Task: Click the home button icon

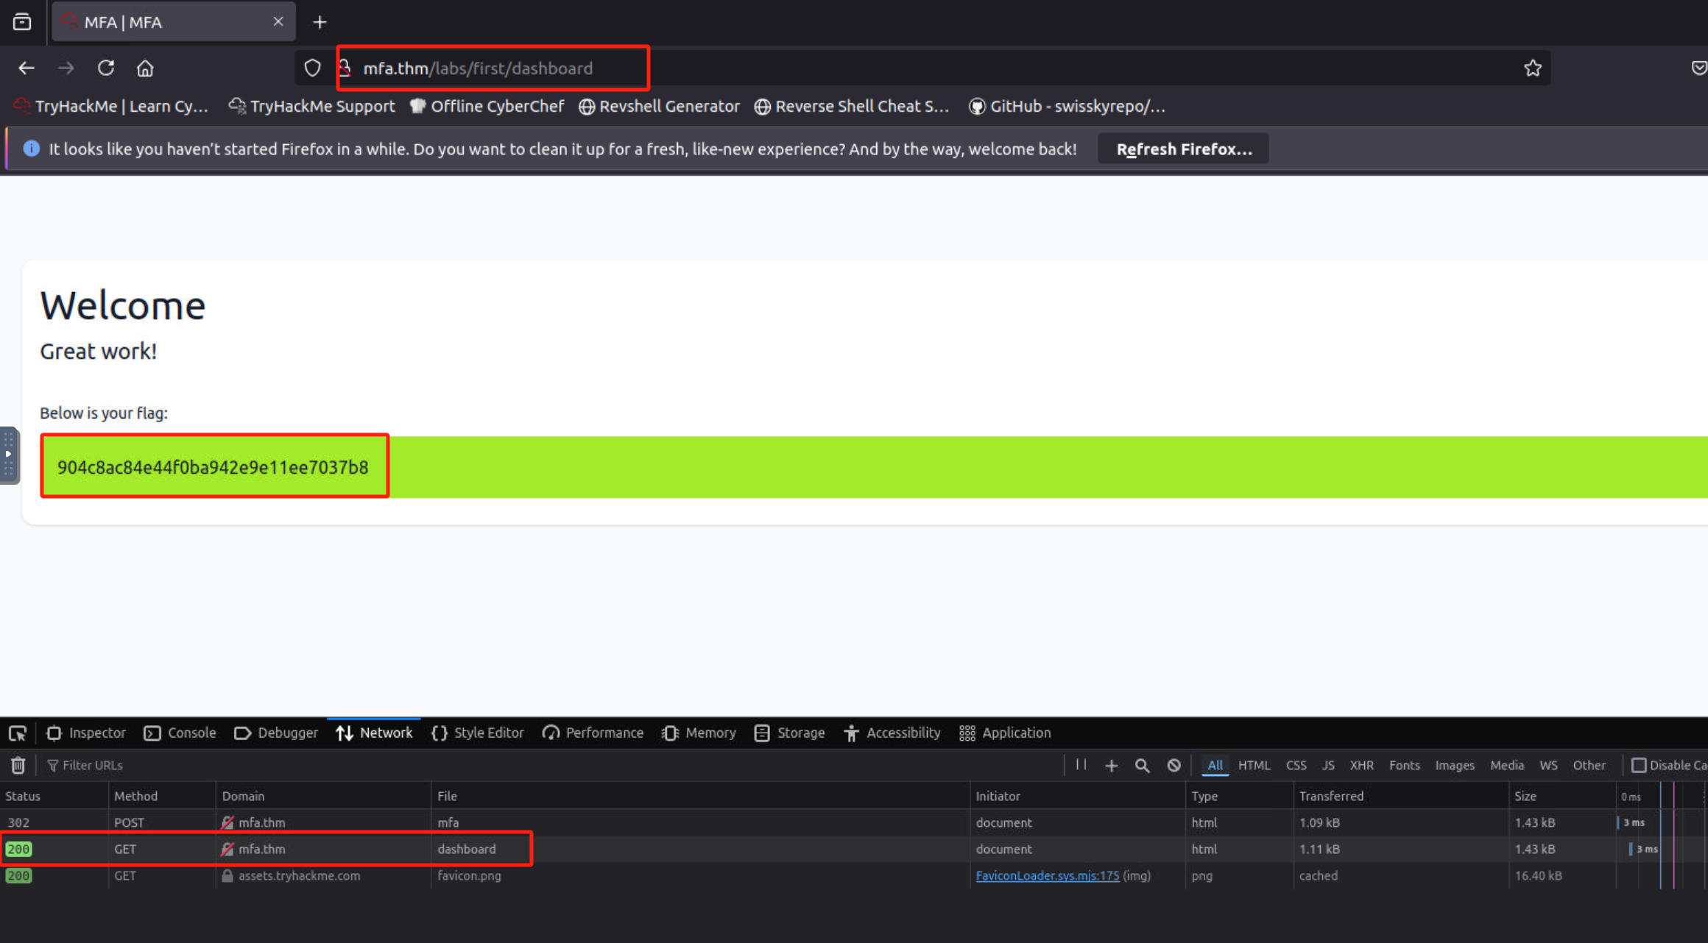Action: pos(145,68)
